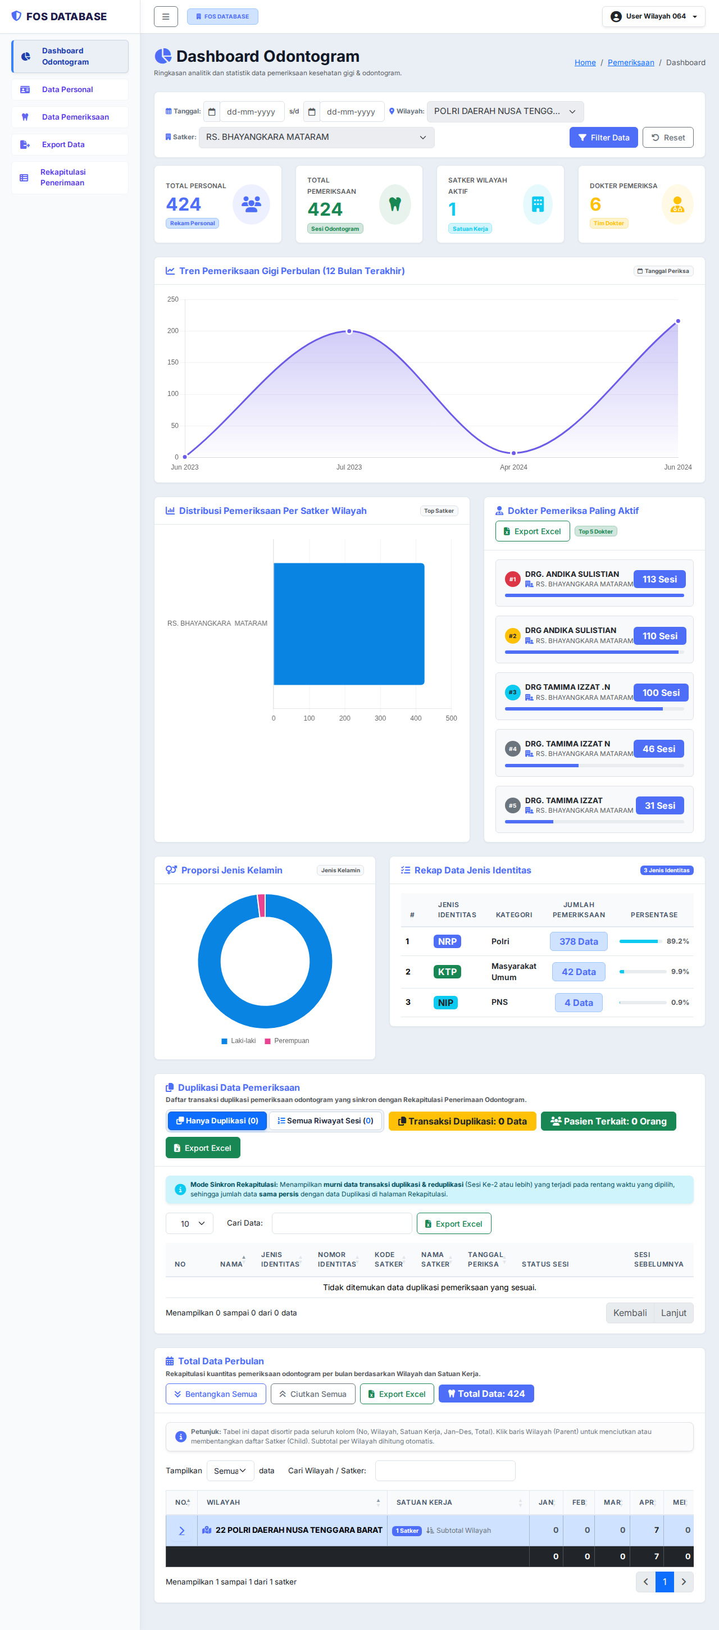
Task: Click the info icon in Mode Sinkron Rekapitulasi notice
Action: (180, 1189)
